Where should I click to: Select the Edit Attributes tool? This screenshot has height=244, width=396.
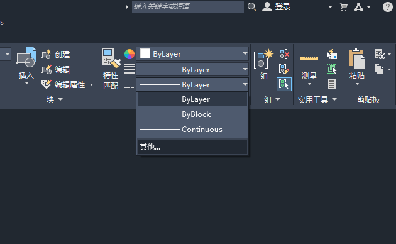point(63,85)
